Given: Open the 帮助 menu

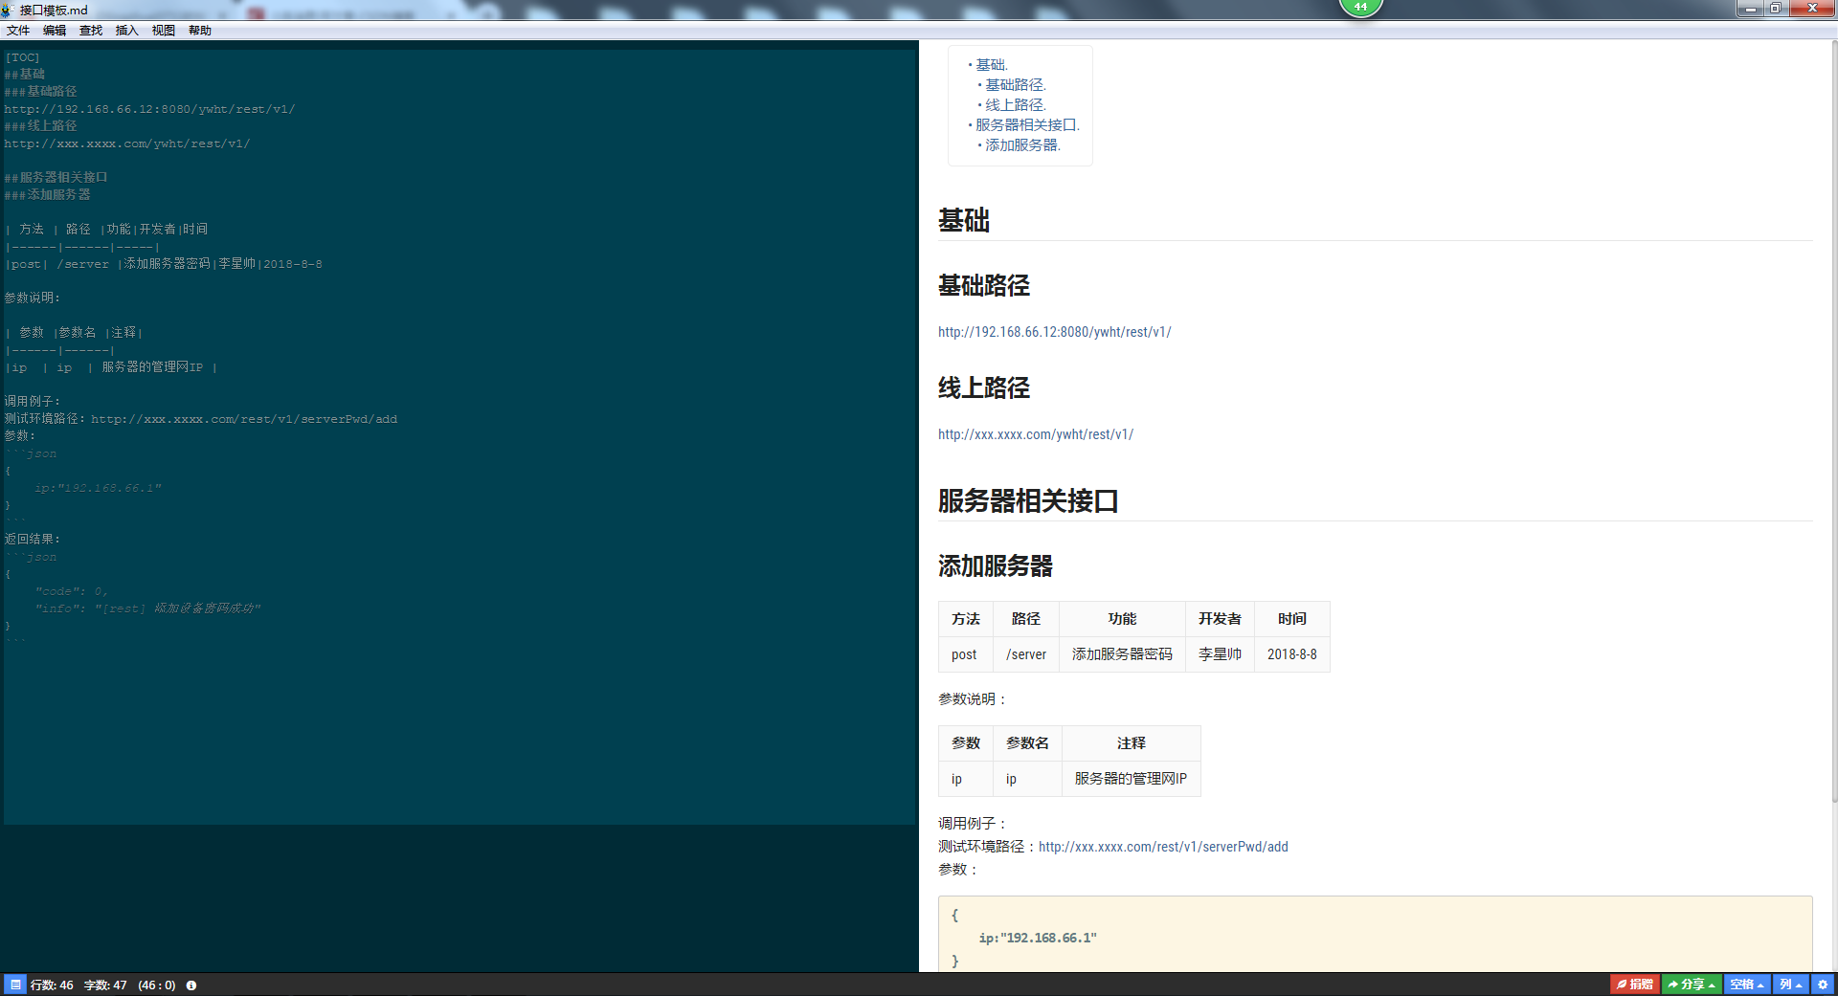Looking at the screenshot, I should tap(200, 31).
